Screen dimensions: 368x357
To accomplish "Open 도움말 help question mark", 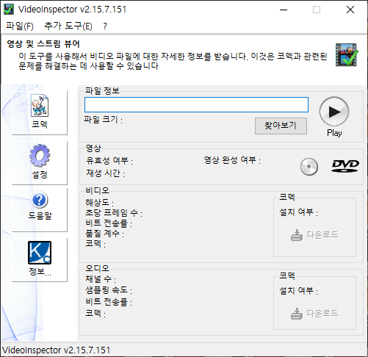I will 40,209.
